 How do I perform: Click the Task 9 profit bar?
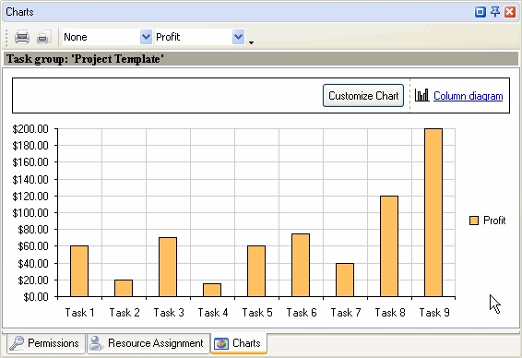(x=433, y=212)
